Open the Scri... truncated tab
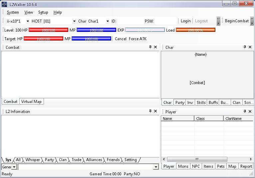The height and width of the screenshot is (178, 255). pyautogui.click(x=248, y=103)
